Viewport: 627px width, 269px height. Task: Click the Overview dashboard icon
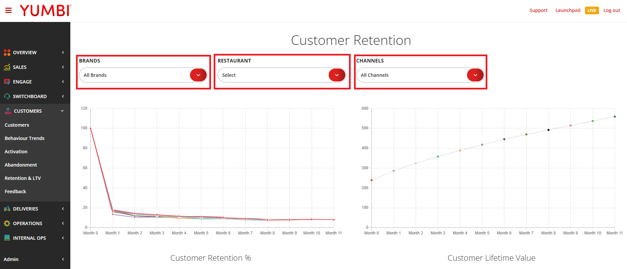7,53
